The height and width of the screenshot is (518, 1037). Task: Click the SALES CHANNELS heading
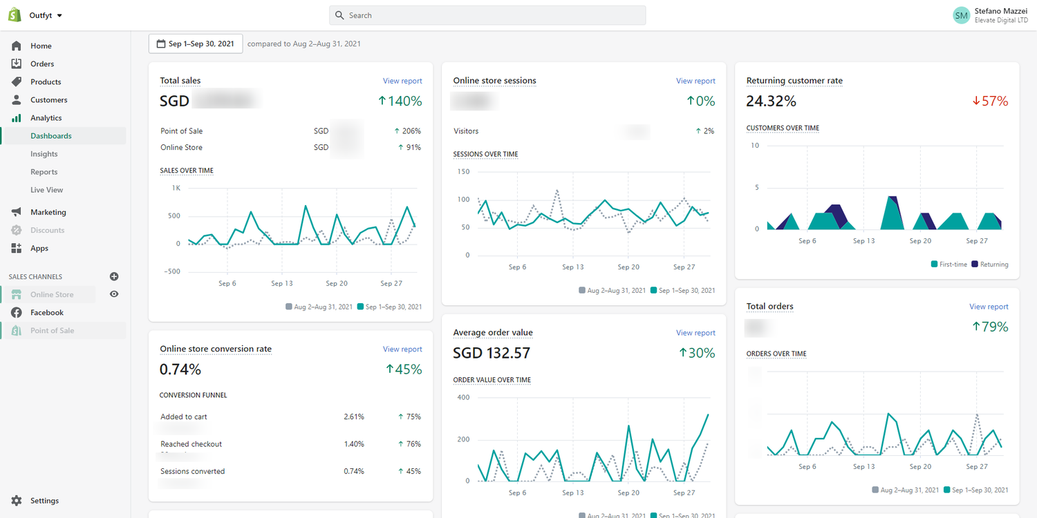35,277
